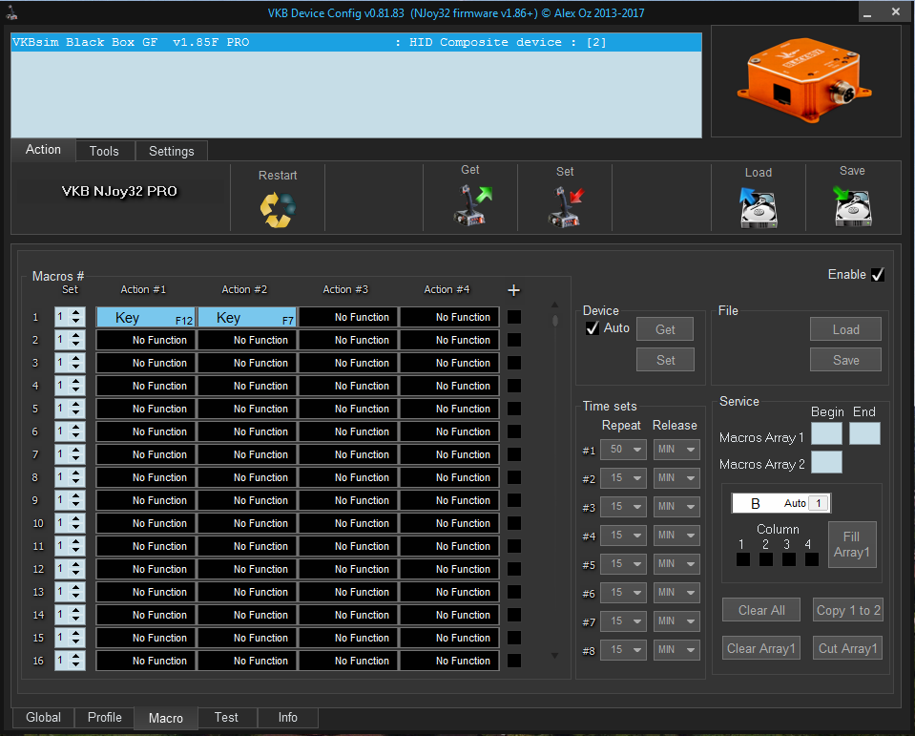Toggle the Enable checkbox
Image resolution: width=915 pixels, height=736 pixels.
[x=878, y=274]
